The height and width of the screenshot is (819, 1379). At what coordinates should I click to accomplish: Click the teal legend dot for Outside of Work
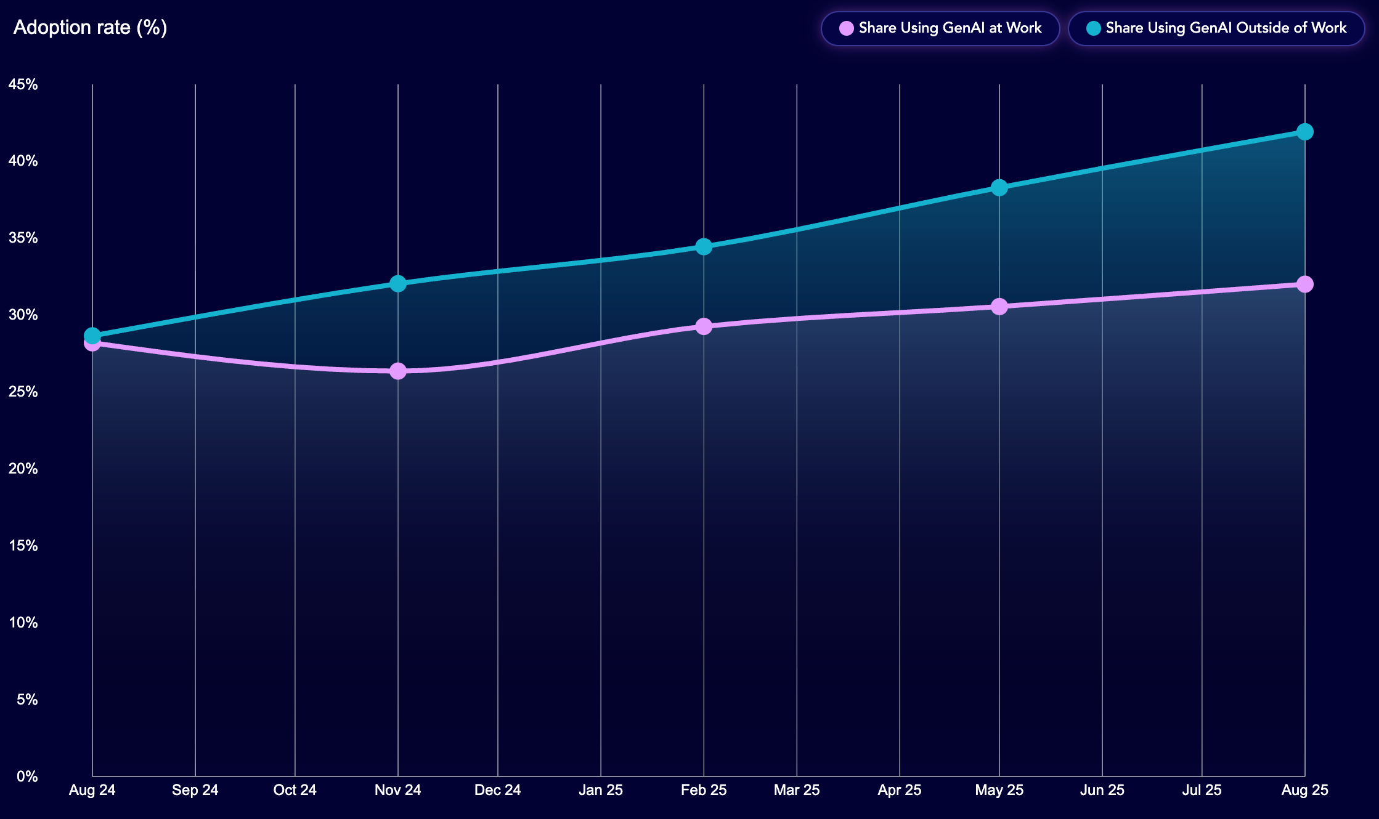point(1093,28)
